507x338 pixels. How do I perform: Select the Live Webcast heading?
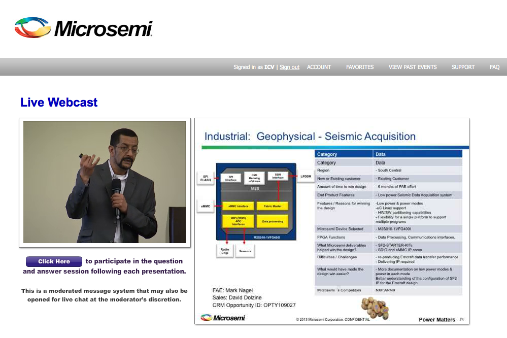59,102
